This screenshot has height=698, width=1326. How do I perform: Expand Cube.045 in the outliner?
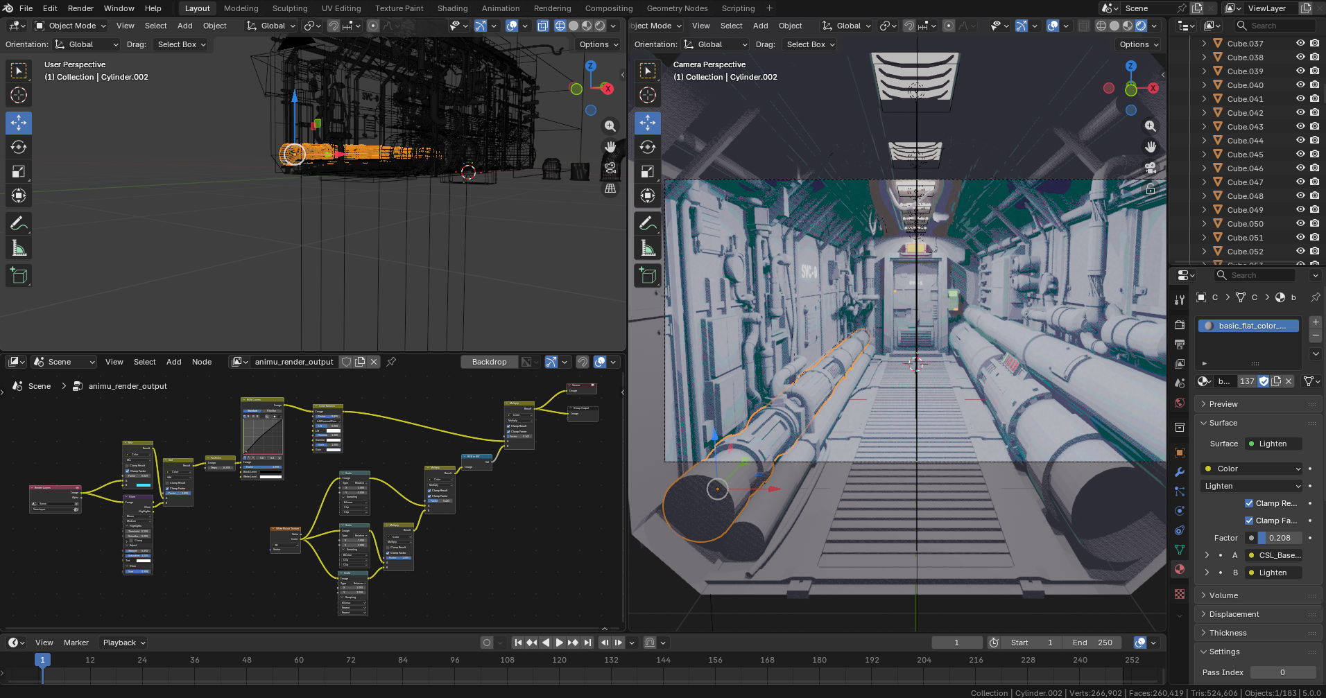click(1204, 155)
